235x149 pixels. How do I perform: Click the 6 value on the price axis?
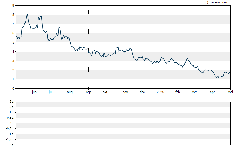pyautogui.click(x=13, y=33)
